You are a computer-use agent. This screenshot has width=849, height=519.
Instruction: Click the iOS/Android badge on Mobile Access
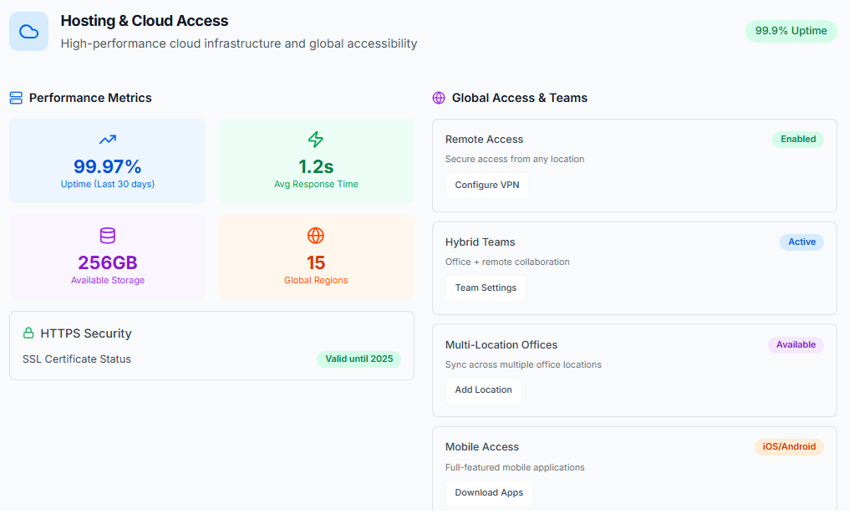click(789, 447)
